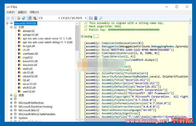
Task: Click the Open assembly folder icon
Action: 19,18
